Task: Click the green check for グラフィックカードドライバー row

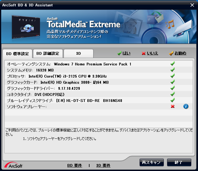Action: click(173, 88)
